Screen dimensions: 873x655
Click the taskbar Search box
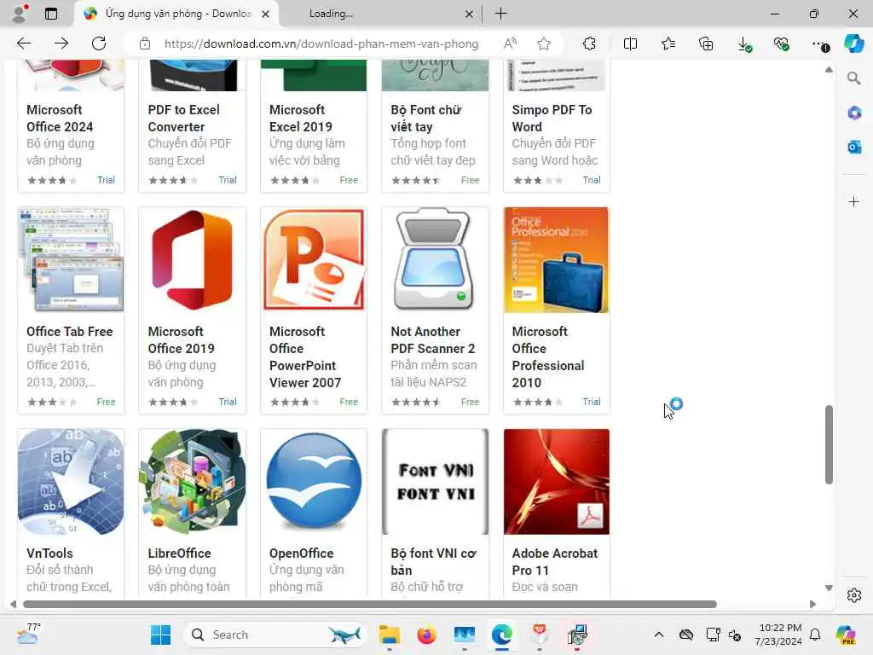click(274, 635)
